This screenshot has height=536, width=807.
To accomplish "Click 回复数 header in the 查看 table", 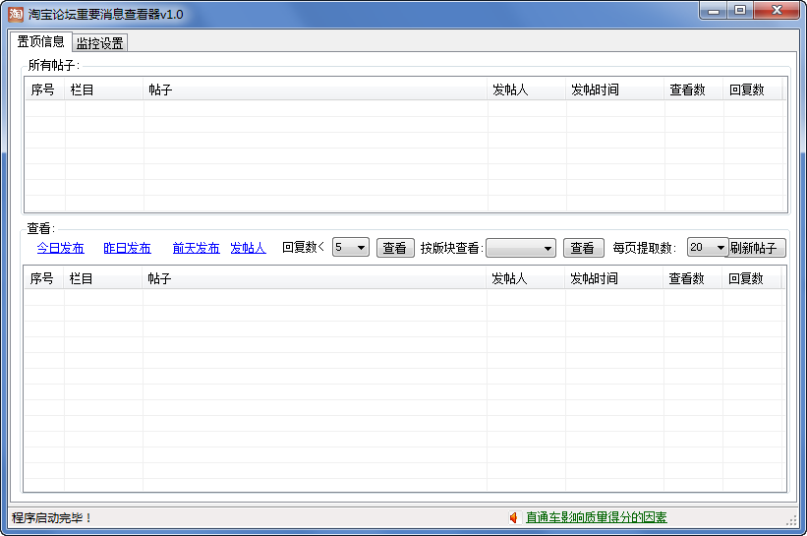I will click(x=752, y=278).
